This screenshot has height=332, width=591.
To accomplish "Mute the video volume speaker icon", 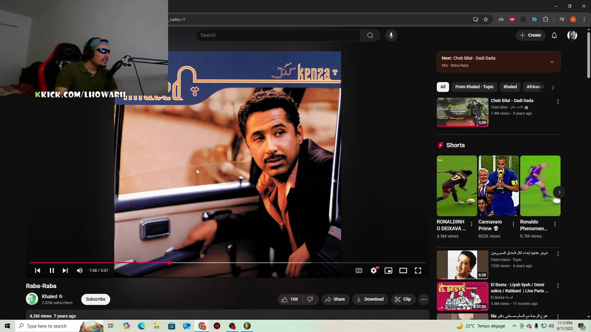I will tap(79, 271).
